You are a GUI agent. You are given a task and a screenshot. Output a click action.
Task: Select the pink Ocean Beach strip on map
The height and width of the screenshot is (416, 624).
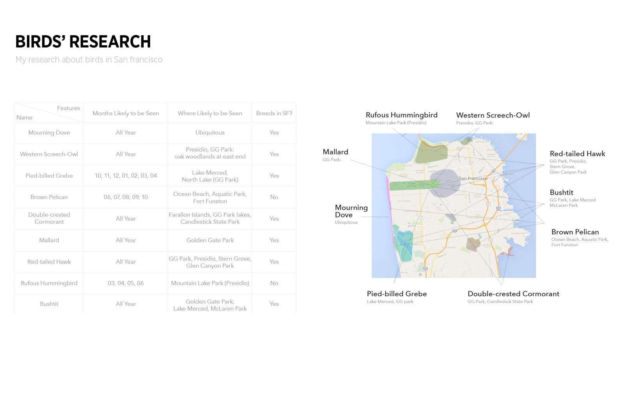coord(389,207)
